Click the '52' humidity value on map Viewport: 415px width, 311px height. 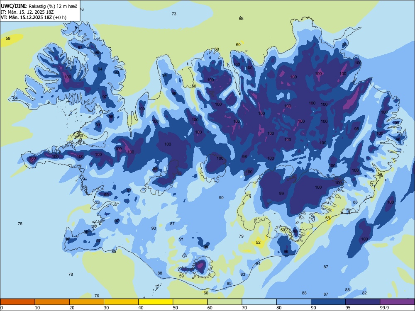[x=258, y=242]
